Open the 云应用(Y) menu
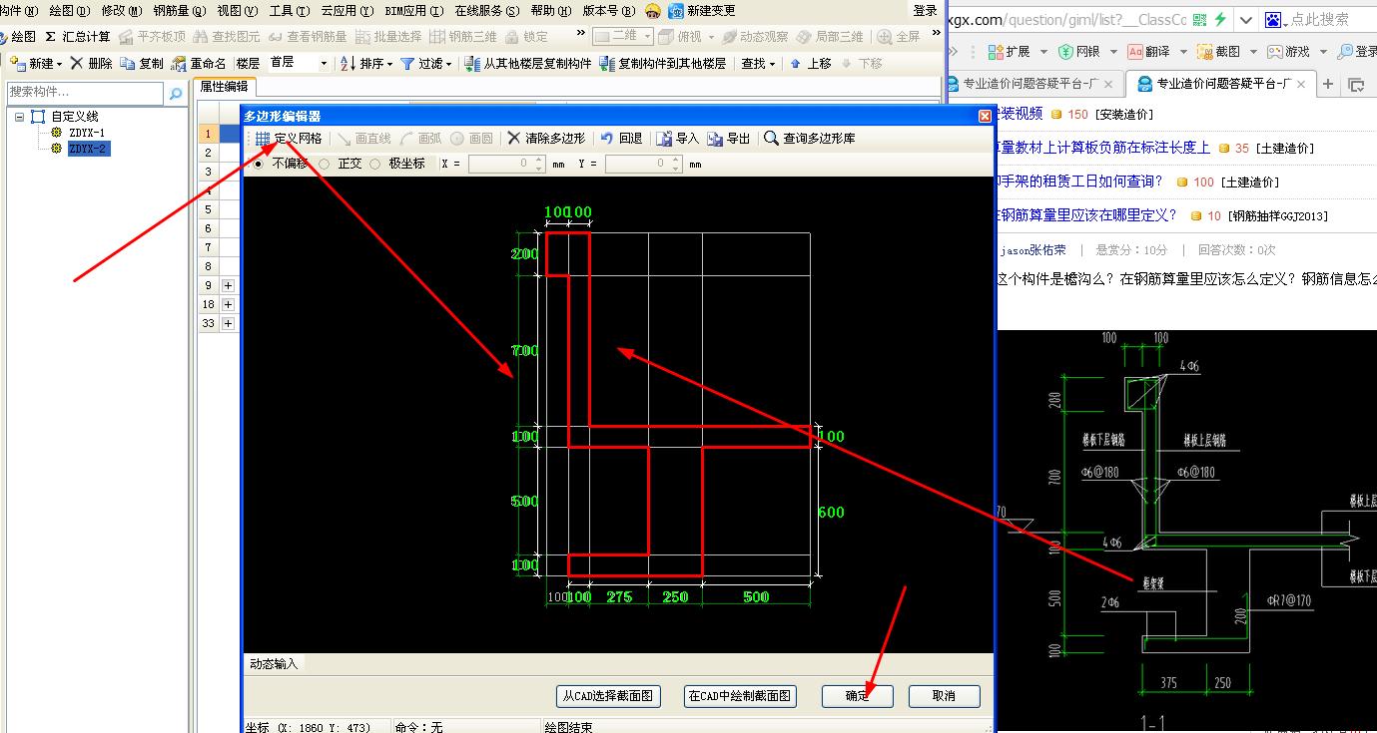1377x733 pixels. pyautogui.click(x=346, y=11)
